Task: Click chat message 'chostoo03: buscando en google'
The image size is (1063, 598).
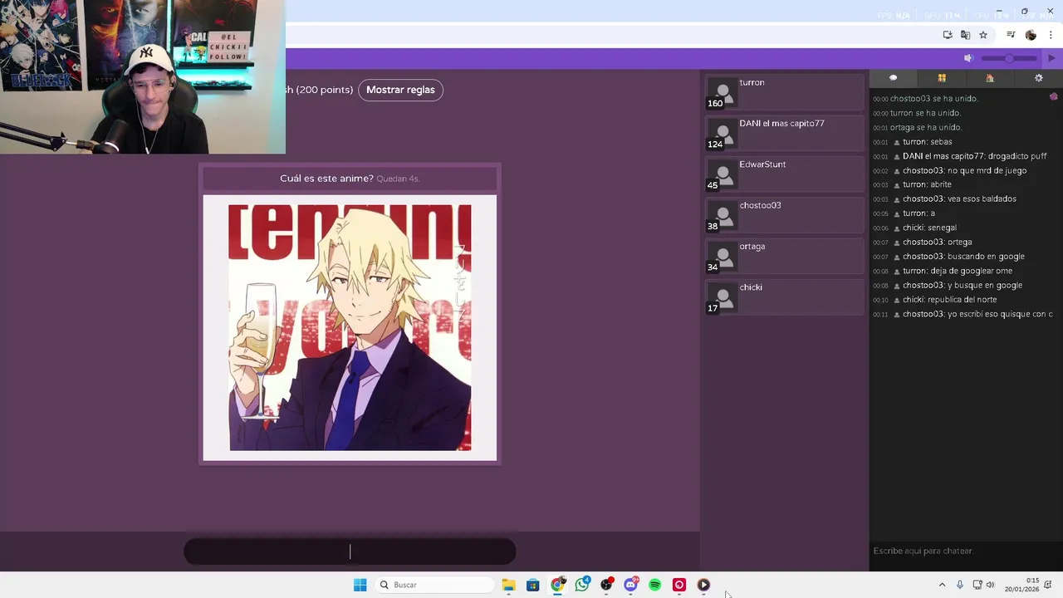Action: [963, 257]
